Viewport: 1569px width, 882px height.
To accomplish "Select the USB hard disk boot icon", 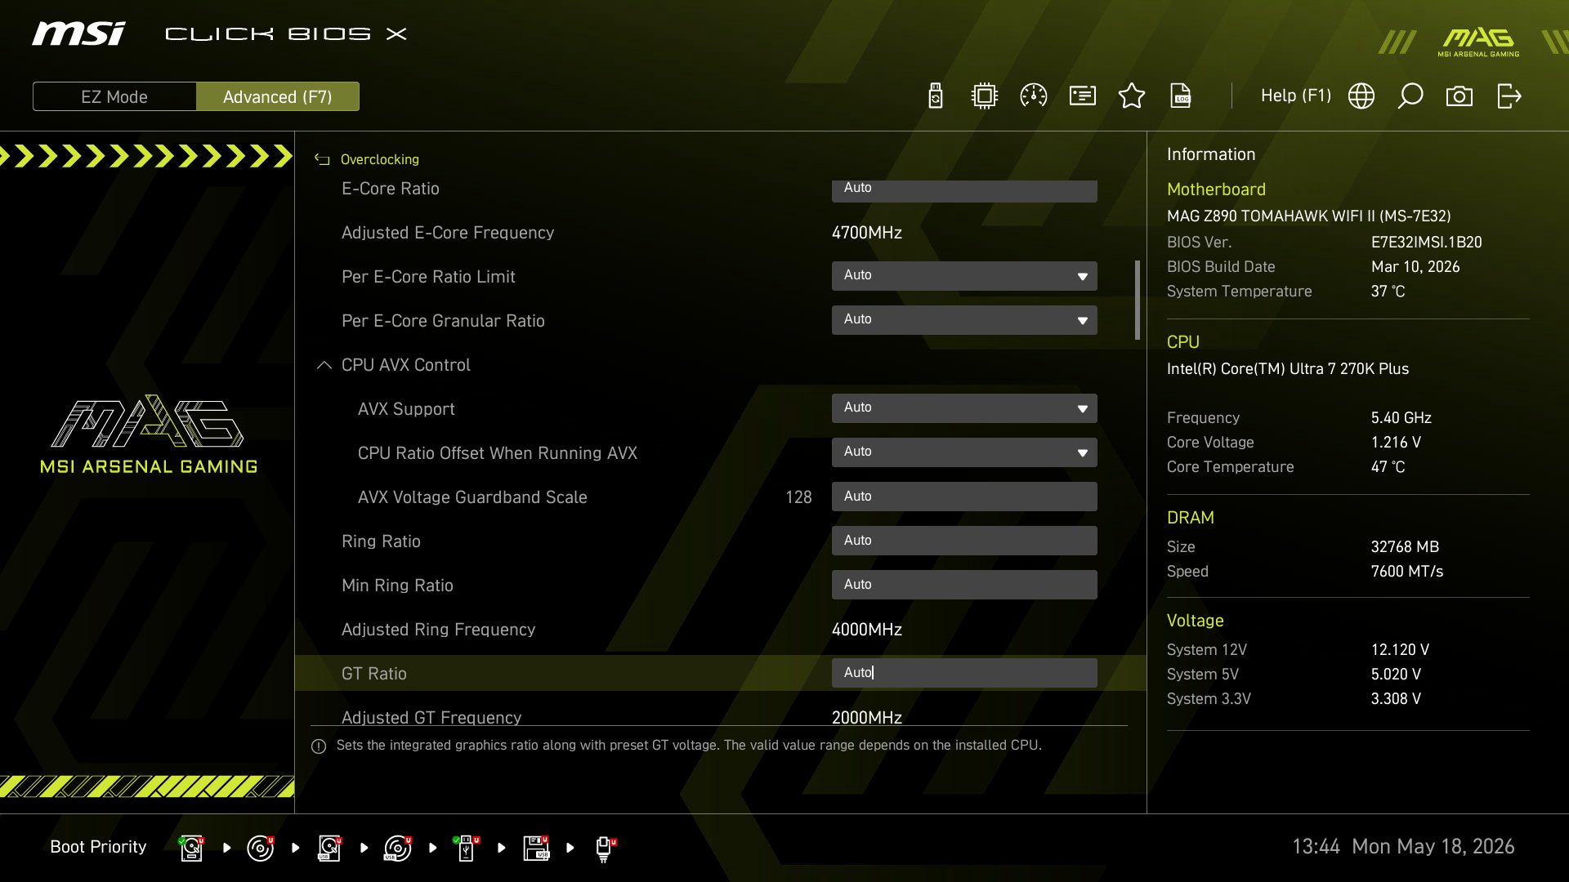I will (329, 848).
